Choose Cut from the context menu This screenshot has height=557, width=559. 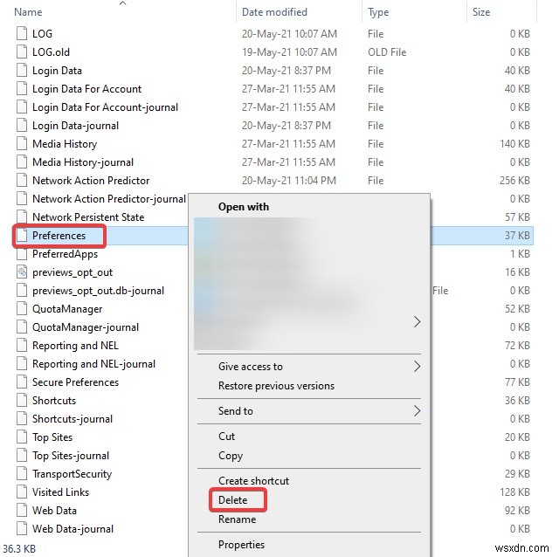pyautogui.click(x=227, y=437)
